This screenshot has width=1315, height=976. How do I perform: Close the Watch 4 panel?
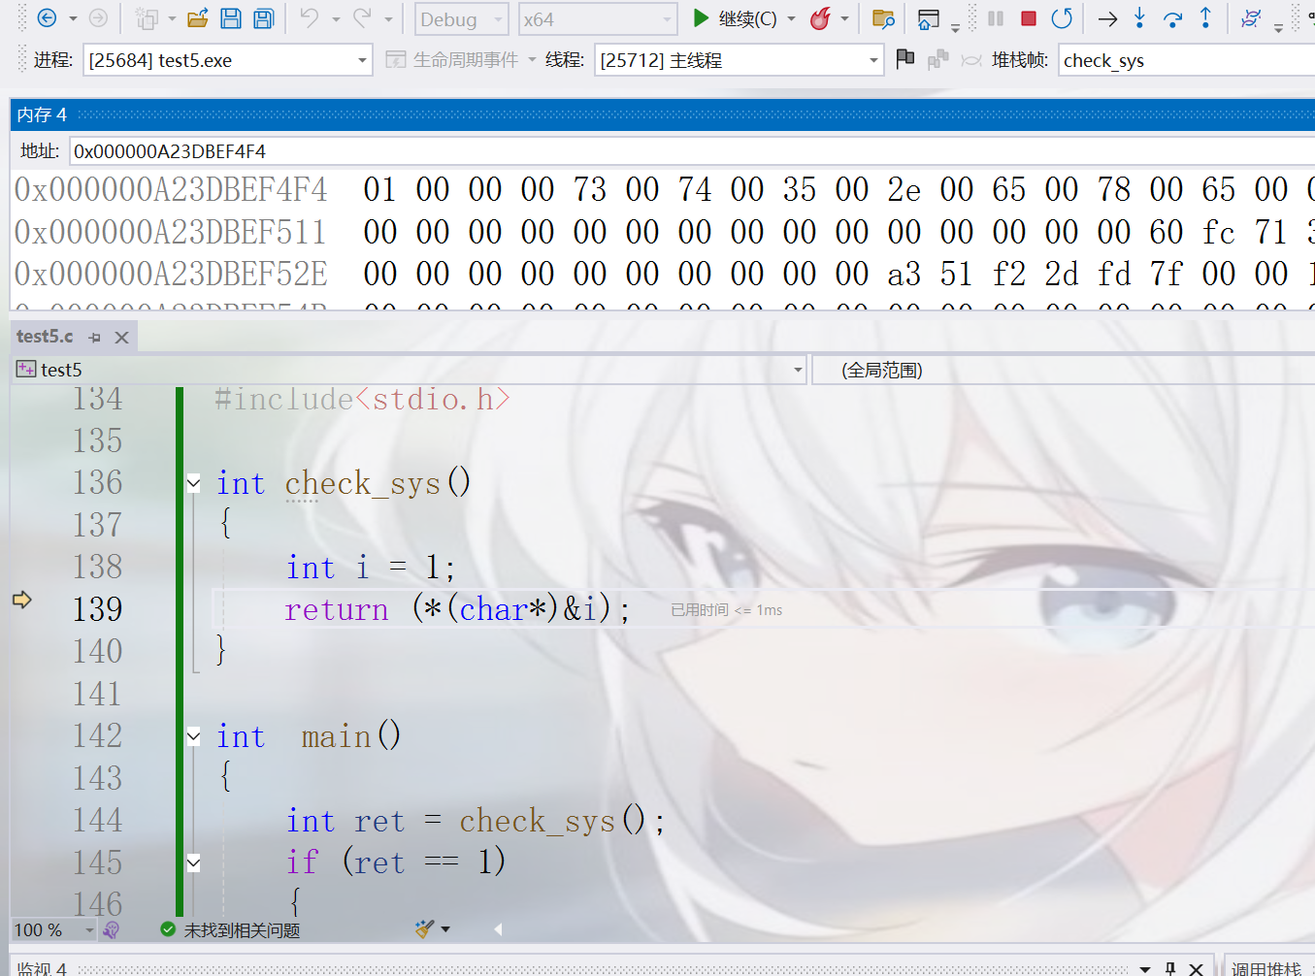(x=1196, y=968)
